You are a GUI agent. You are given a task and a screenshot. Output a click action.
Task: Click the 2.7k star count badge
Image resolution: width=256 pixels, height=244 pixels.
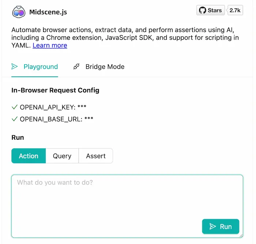click(x=235, y=10)
